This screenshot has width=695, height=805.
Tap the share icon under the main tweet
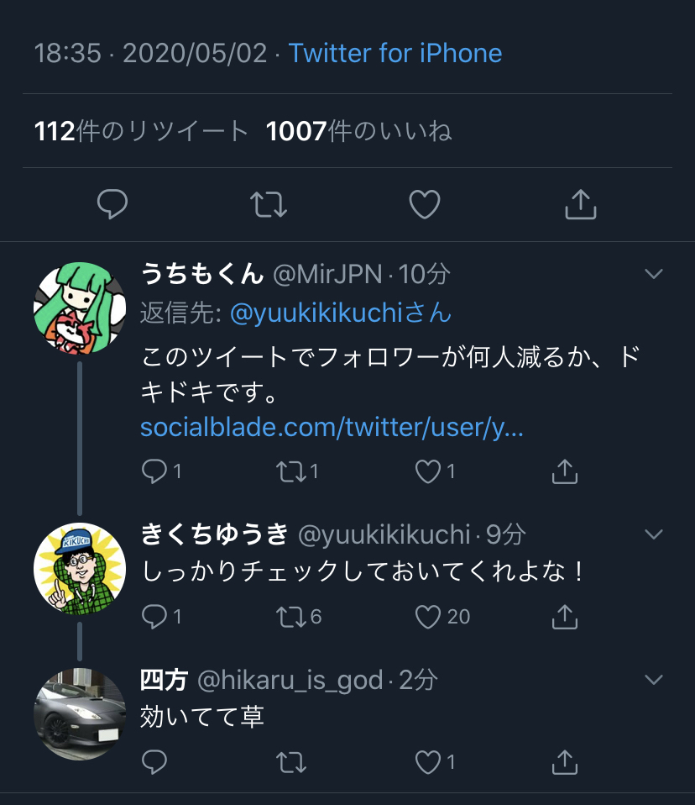click(581, 204)
